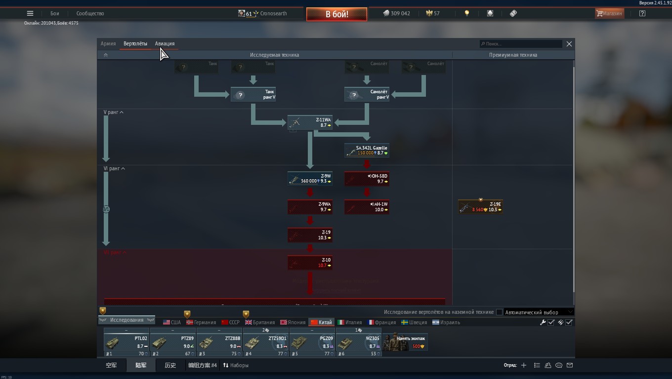This screenshot has height=379, width=672.
Task: Switch to the Вертолёты tab
Action: (x=135, y=43)
